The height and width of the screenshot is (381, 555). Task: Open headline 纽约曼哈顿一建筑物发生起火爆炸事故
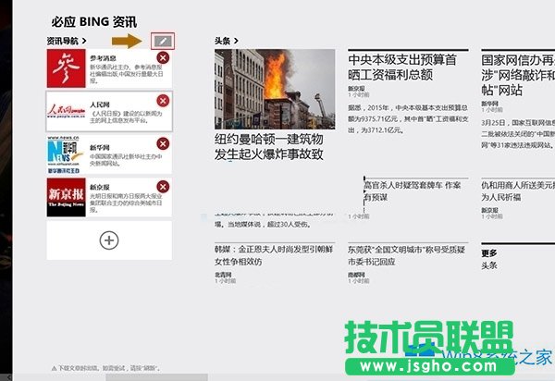coord(269,147)
